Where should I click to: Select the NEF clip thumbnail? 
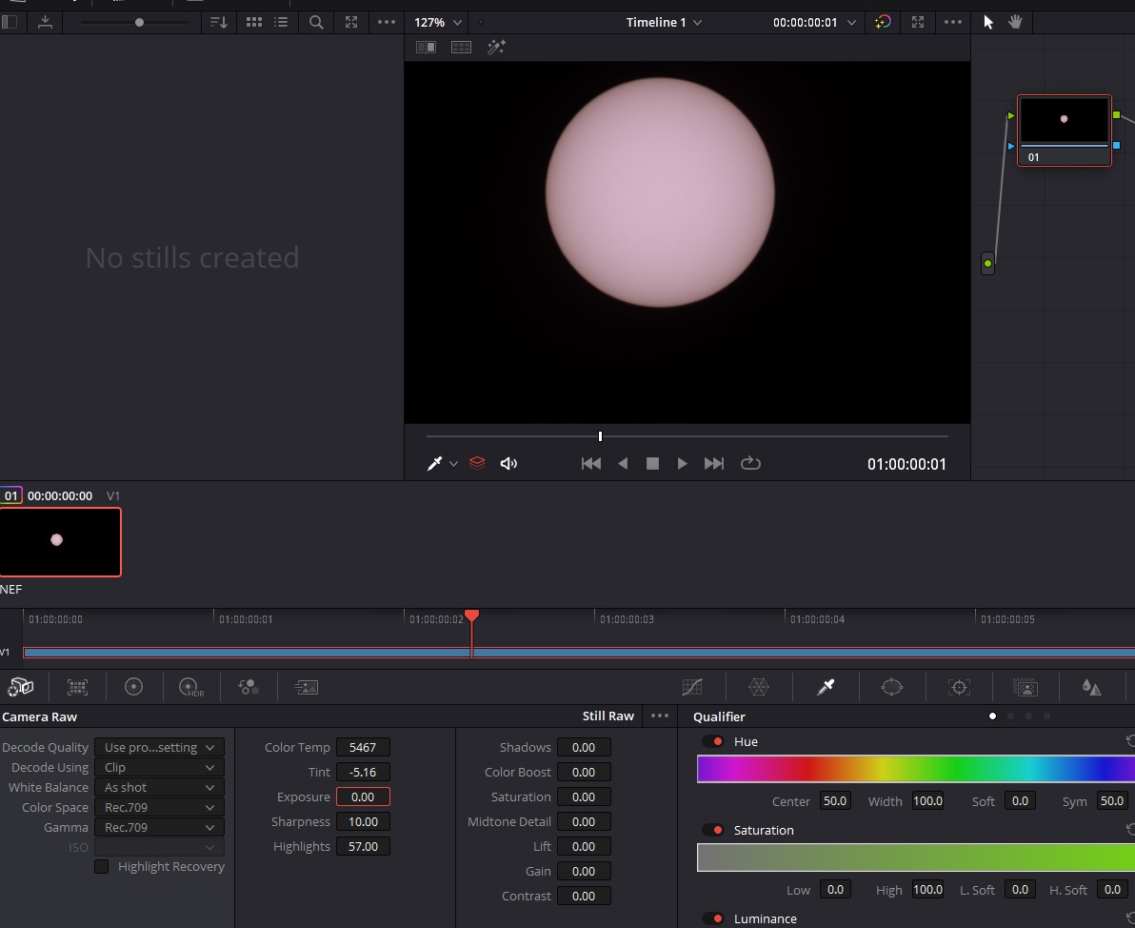click(x=60, y=541)
